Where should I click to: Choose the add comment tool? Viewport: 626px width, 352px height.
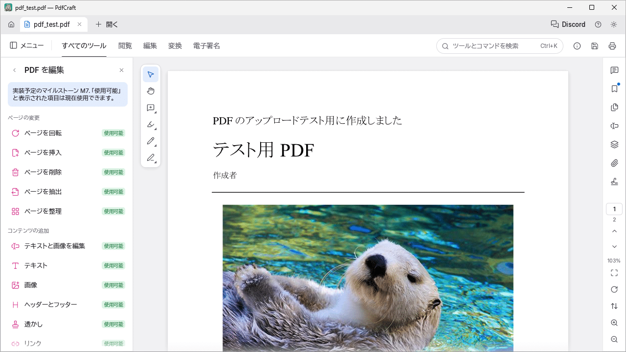[151, 108]
